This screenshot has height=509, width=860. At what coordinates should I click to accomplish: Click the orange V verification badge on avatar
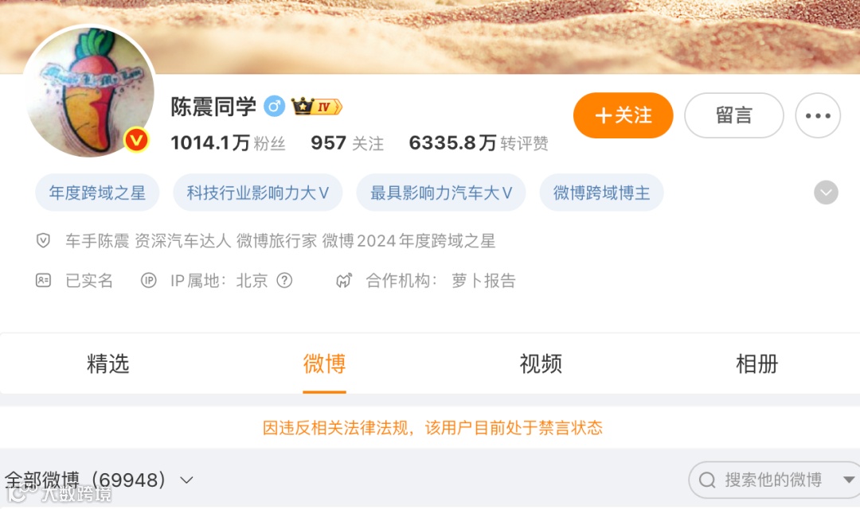point(136,141)
